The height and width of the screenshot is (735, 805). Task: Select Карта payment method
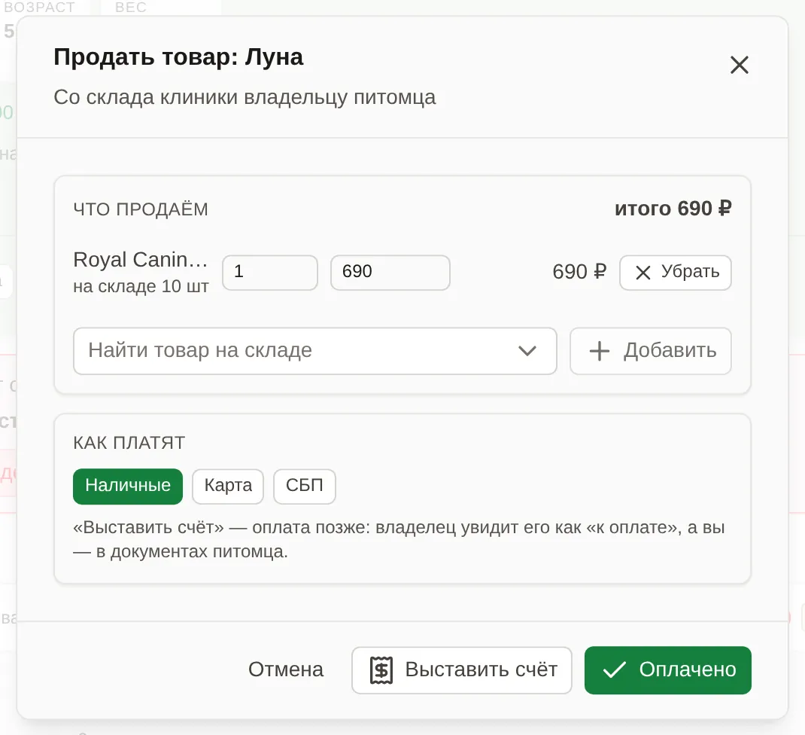click(x=228, y=486)
